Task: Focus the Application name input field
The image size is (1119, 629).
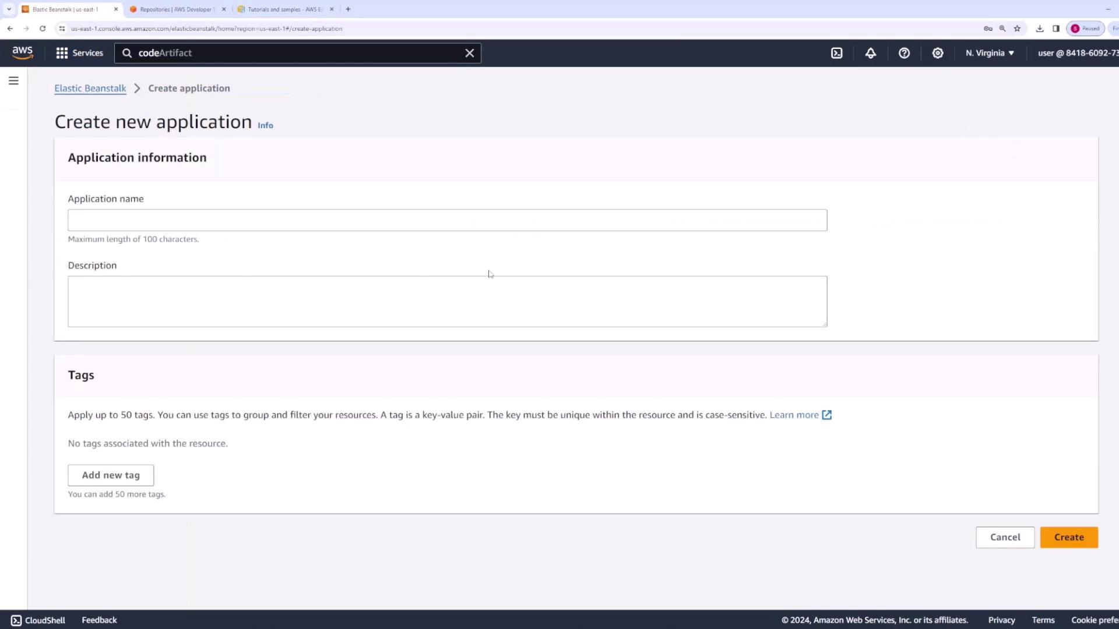Action: [447, 220]
